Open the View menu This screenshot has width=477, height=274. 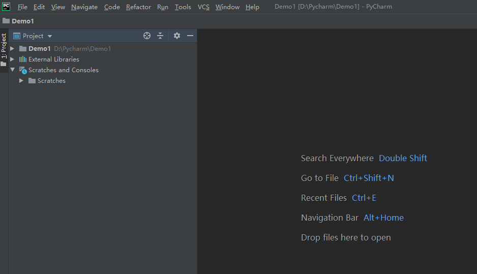58,7
